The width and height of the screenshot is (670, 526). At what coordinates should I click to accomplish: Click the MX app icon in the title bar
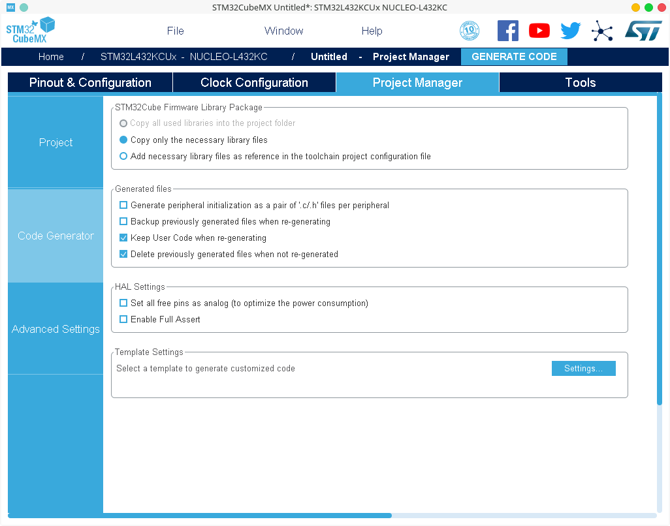pos(10,7)
